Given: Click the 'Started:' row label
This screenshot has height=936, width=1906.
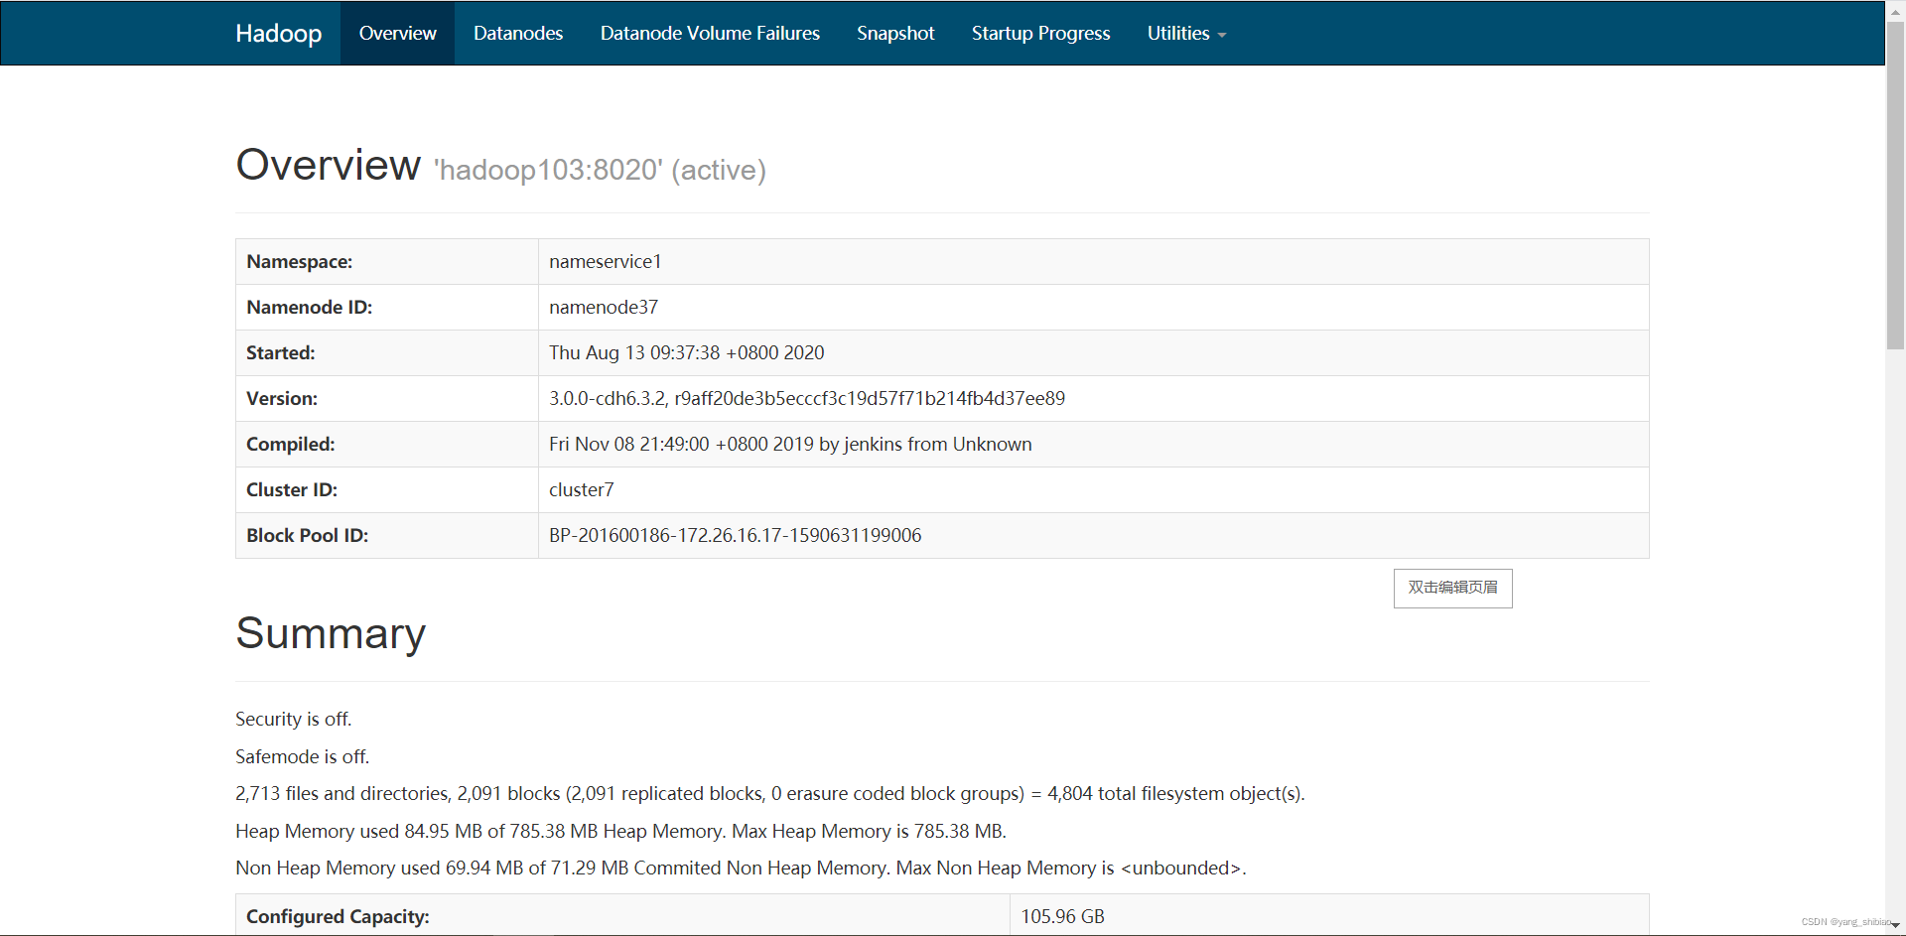Looking at the screenshot, I should point(281,353).
